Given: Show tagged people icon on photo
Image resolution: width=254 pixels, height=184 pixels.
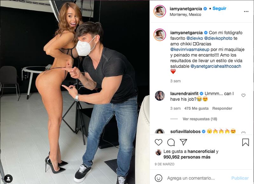Looking at the screenshot, I should click(8, 179).
